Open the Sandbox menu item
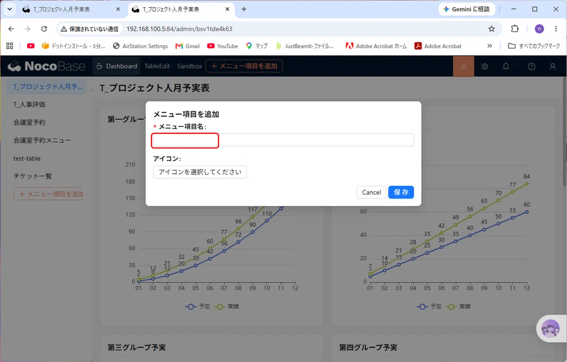 point(189,67)
